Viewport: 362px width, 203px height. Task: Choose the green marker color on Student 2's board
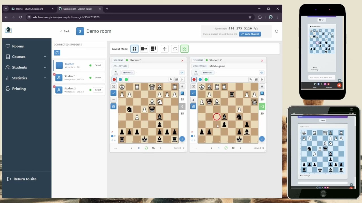[206, 80]
